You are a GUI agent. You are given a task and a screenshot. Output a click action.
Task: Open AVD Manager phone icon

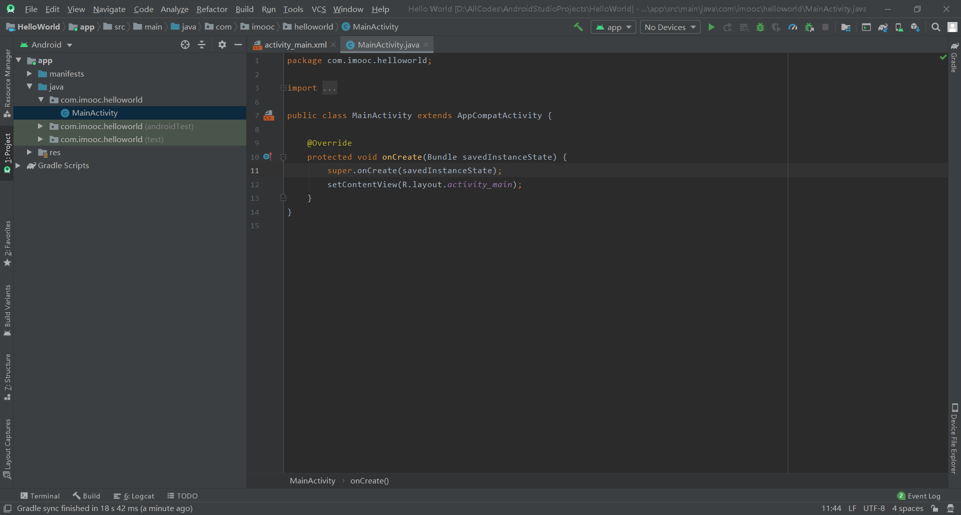899,27
